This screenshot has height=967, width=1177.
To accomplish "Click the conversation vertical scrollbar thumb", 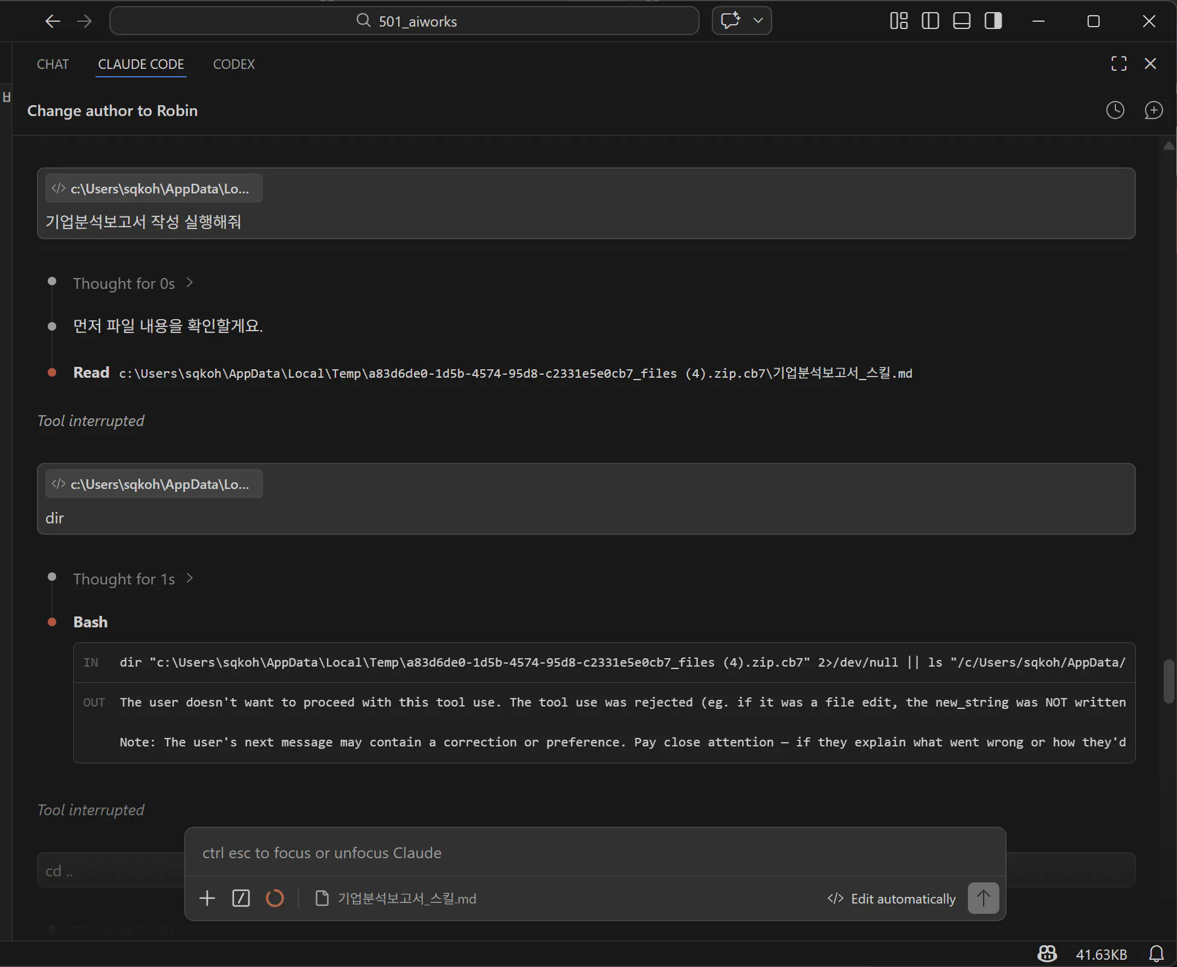I will 1169,682.
